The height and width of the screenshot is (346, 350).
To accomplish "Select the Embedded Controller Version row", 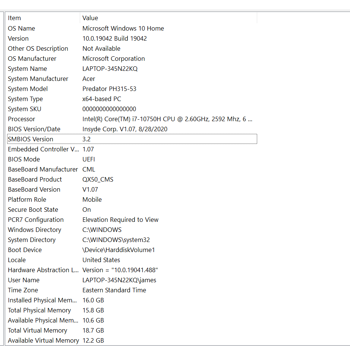I will click(132, 149).
